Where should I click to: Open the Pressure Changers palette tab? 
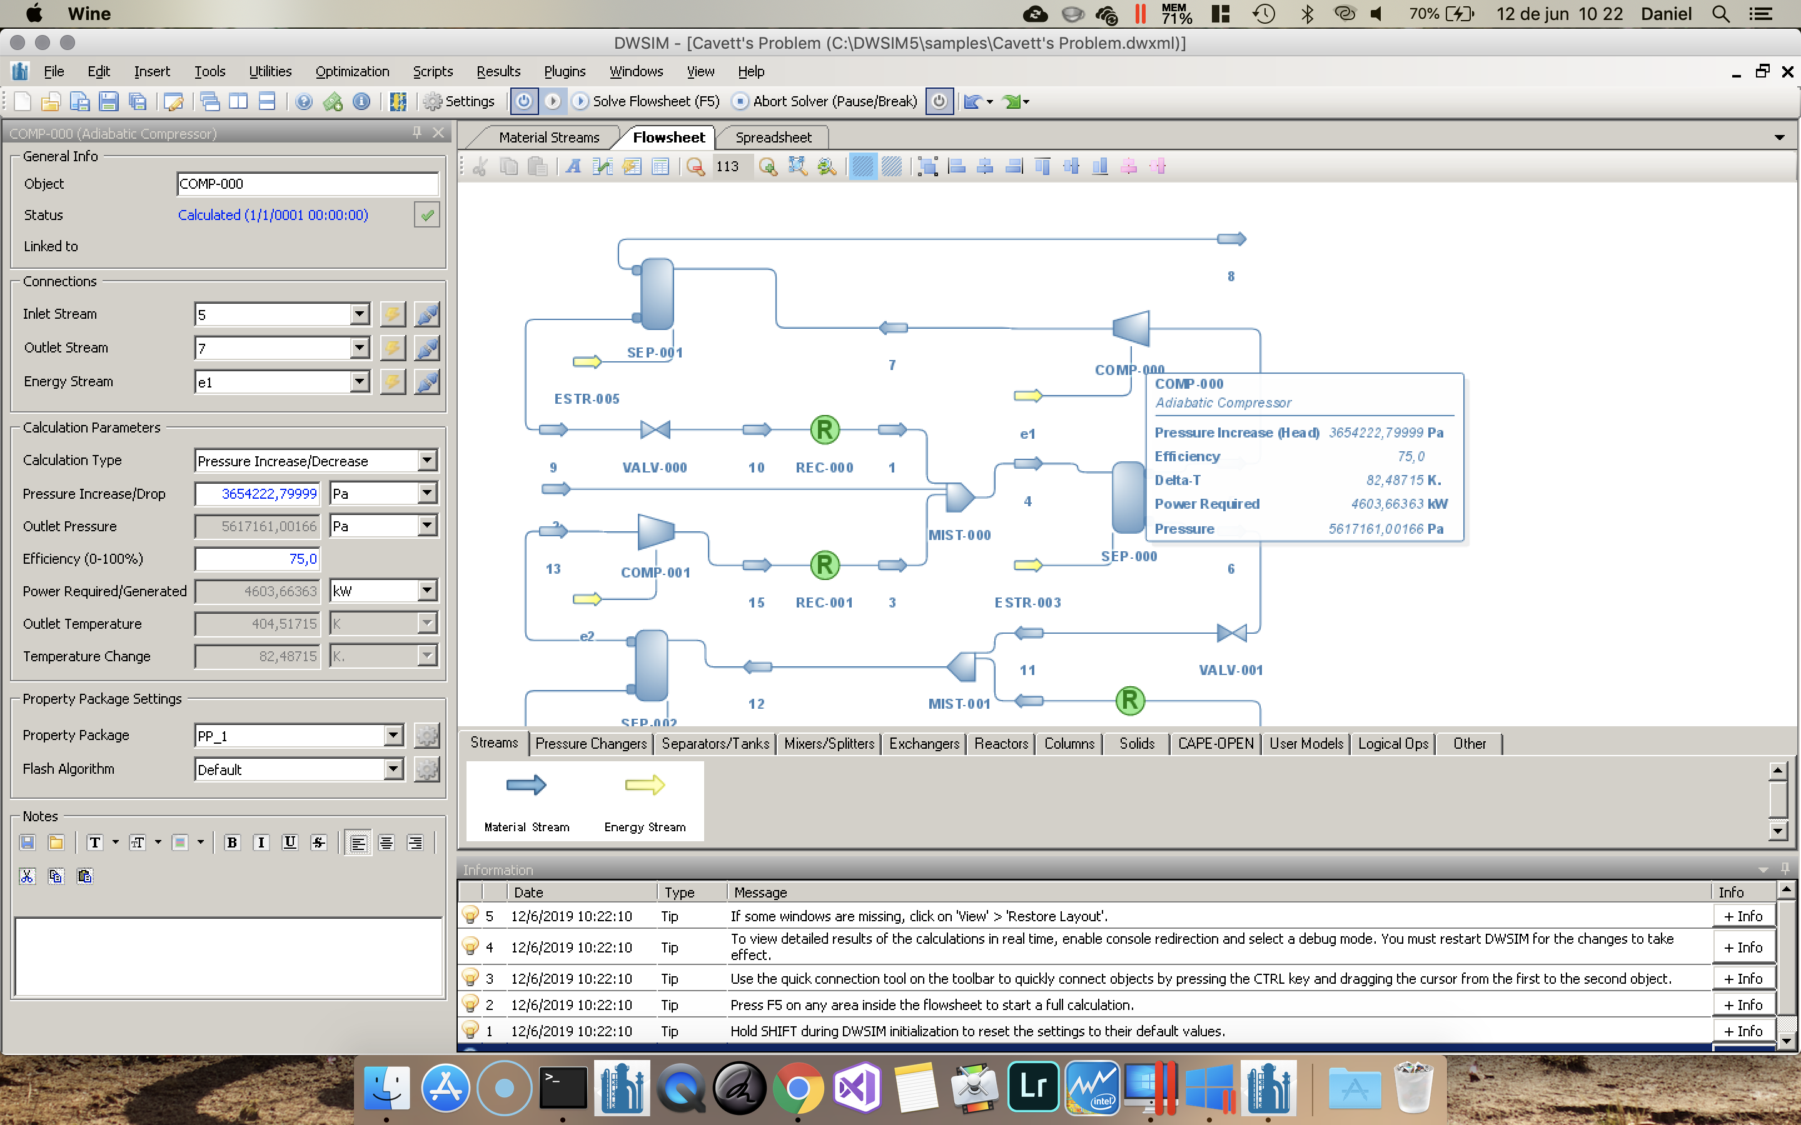point(591,743)
